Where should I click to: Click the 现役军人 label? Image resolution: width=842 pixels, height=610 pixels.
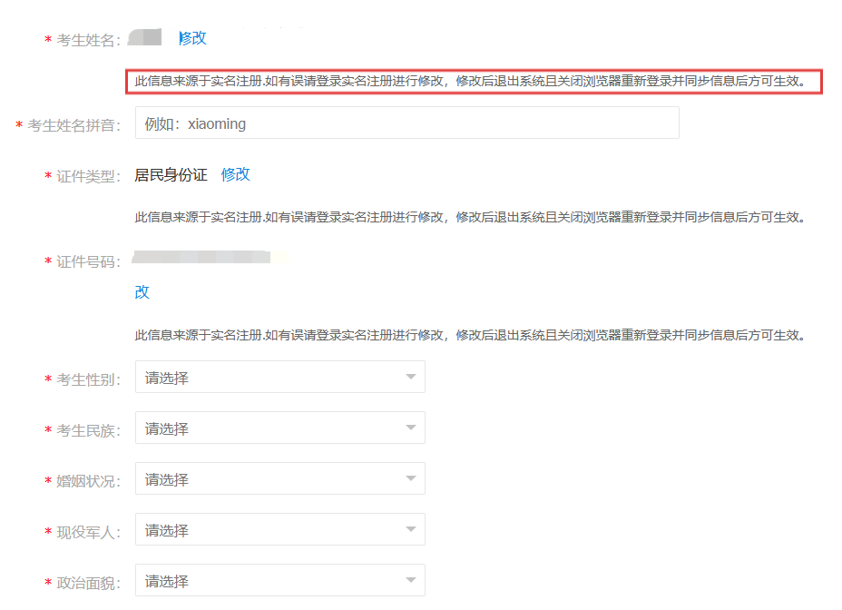pos(89,532)
